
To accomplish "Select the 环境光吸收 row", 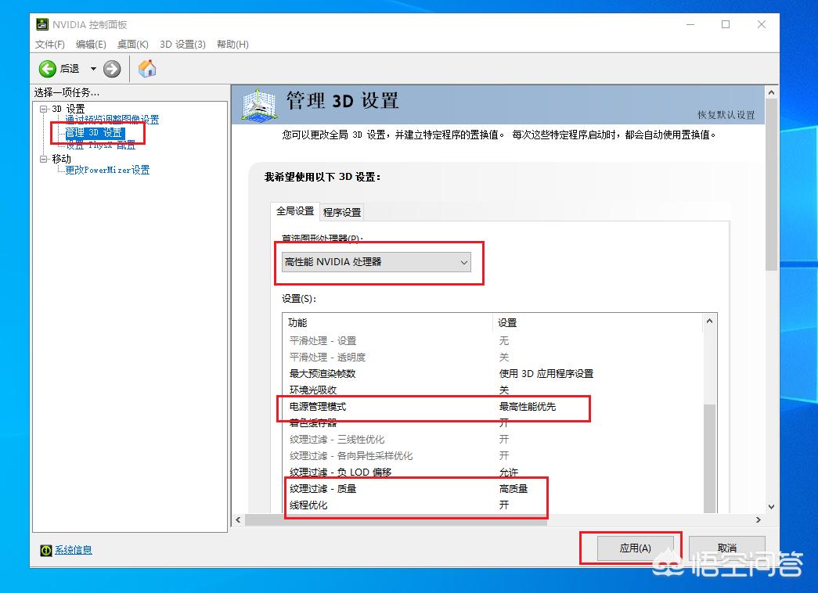I will point(492,390).
